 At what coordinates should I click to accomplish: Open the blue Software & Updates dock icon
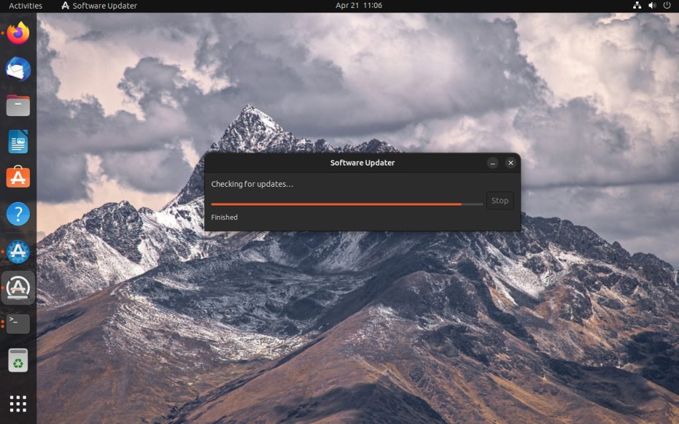point(18,251)
